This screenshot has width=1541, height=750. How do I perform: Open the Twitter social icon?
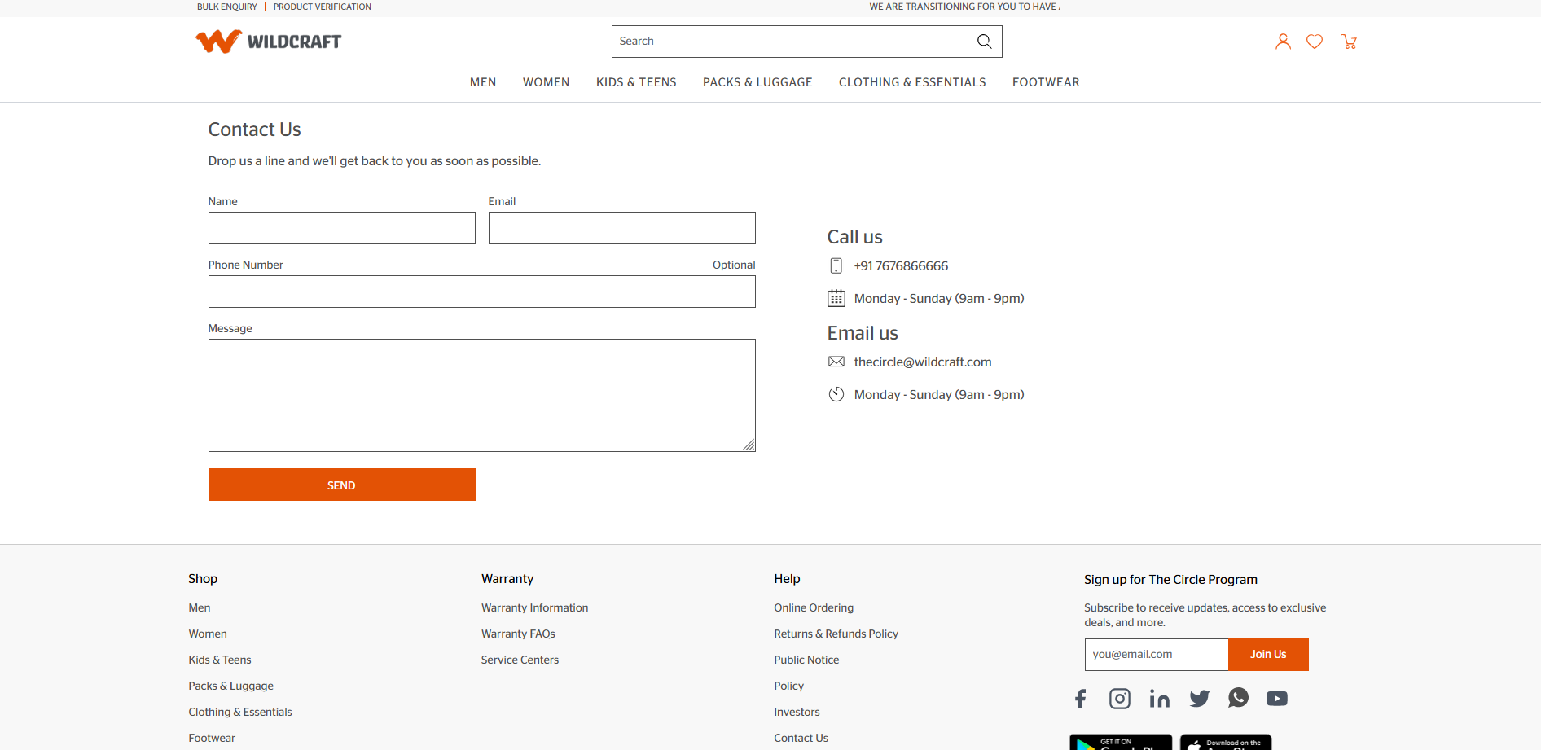[1200, 699]
